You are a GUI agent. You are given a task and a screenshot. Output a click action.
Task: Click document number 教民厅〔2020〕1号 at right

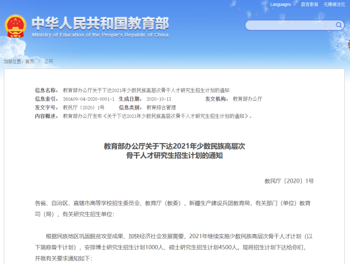289,181
